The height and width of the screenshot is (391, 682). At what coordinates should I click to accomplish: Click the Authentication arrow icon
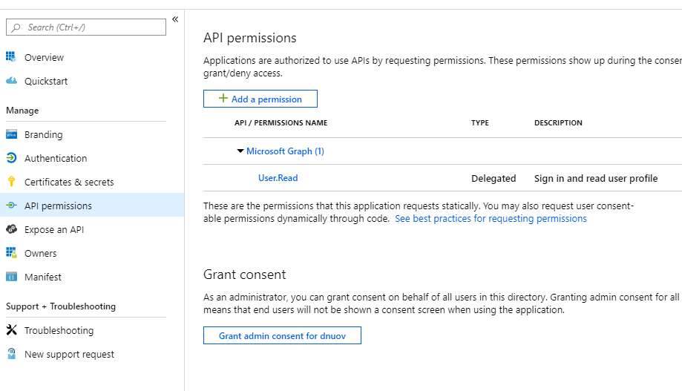pos(11,158)
